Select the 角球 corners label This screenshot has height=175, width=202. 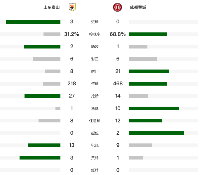click(95, 108)
